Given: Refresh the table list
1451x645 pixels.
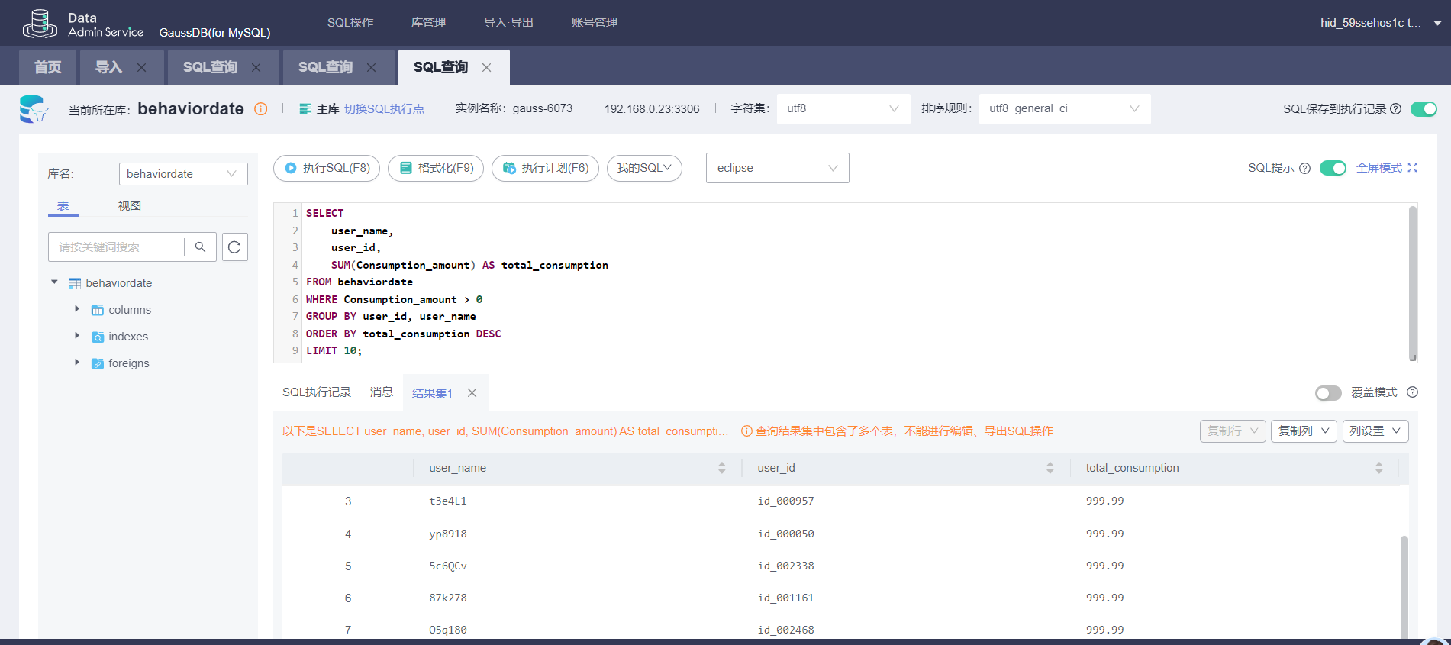Looking at the screenshot, I should point(235,247).
